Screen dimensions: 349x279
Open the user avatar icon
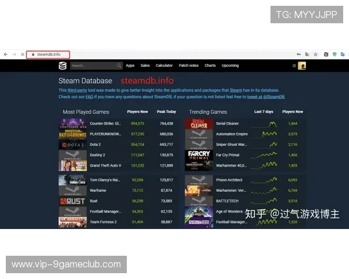pos(302,66)
